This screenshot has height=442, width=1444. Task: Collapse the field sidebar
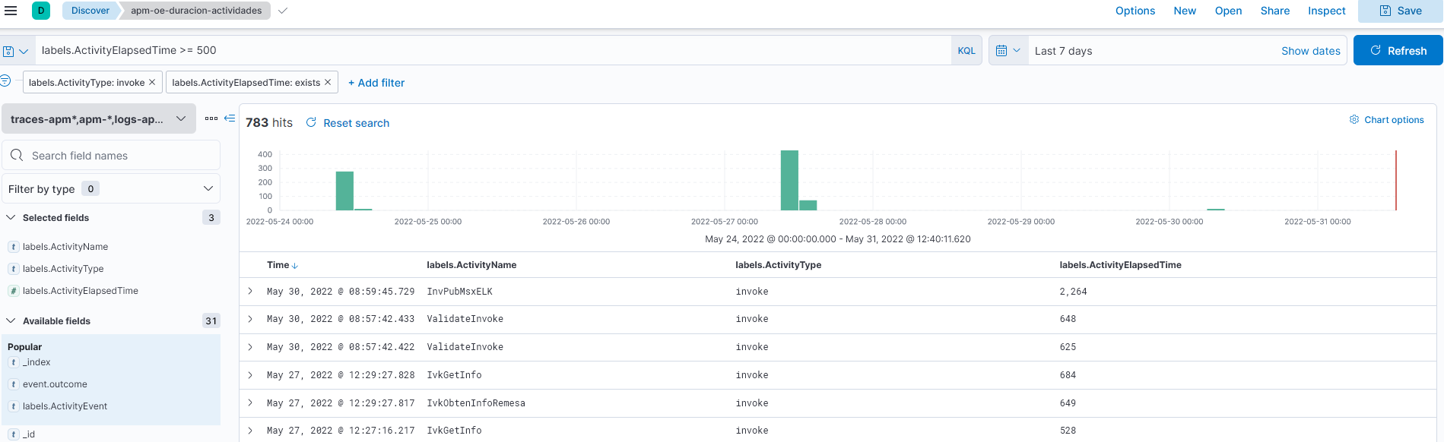click(230, 118)
